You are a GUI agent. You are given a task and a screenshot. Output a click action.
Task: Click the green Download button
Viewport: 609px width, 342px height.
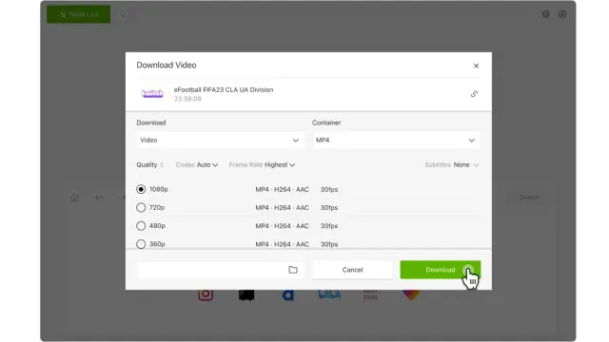coord(440,270)
